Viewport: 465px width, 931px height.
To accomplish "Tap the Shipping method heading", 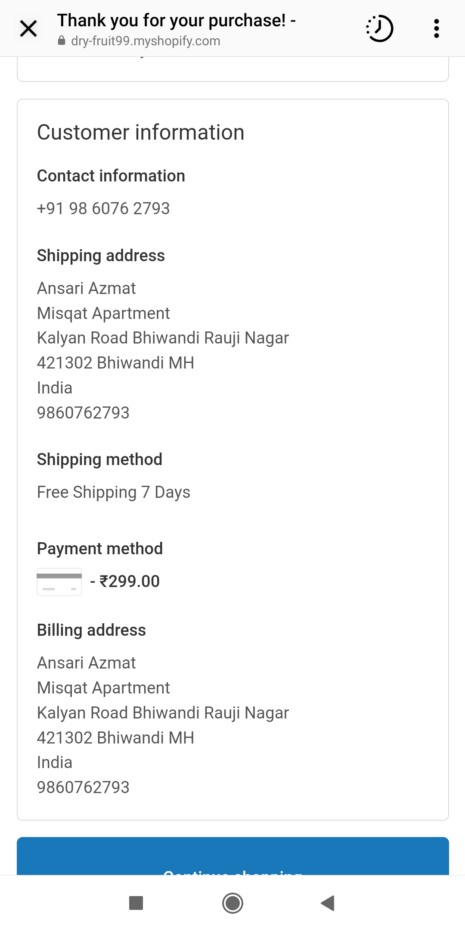I will point(99,459).
